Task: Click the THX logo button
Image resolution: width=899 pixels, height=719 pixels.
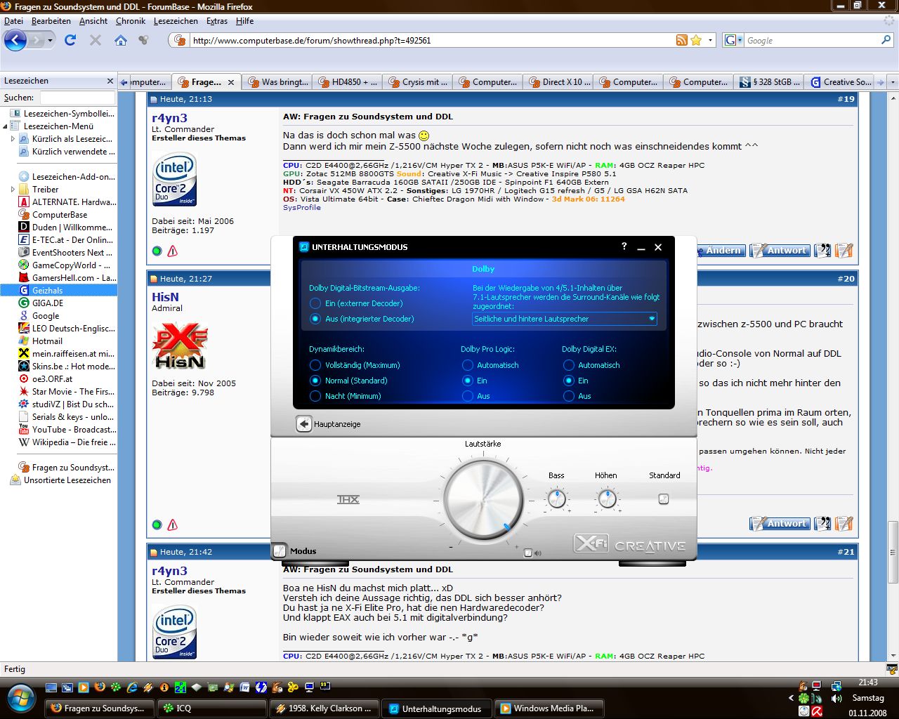Action: tap(348, 499)
